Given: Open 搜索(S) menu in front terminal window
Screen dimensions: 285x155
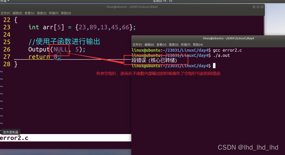Looking at the screenshot, I should tap(173, 45).
